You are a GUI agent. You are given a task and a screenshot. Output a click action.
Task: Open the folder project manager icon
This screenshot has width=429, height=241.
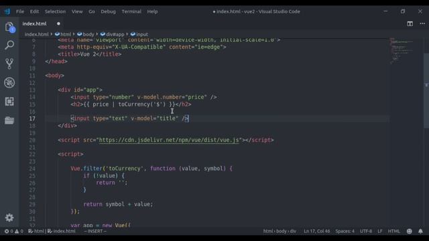click(9, 120)
